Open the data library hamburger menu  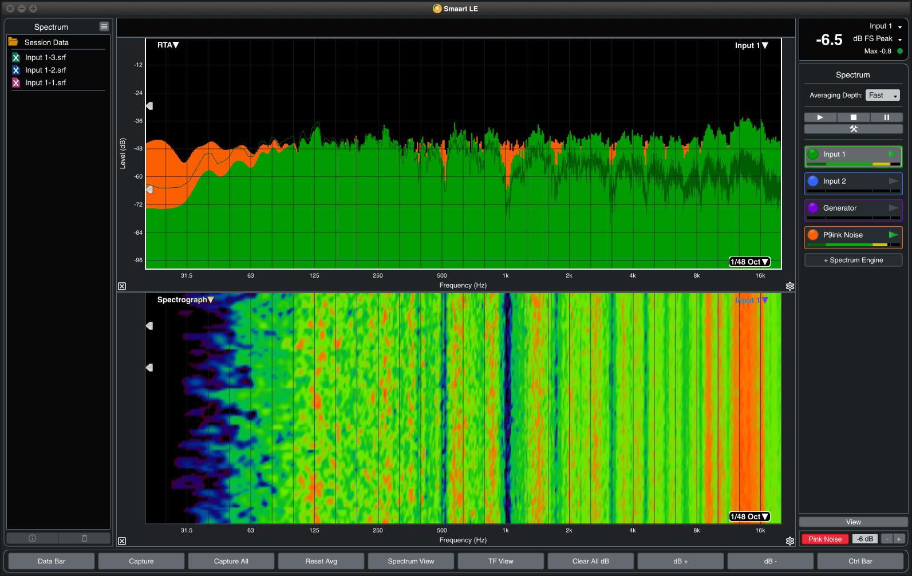coord(104,26)
